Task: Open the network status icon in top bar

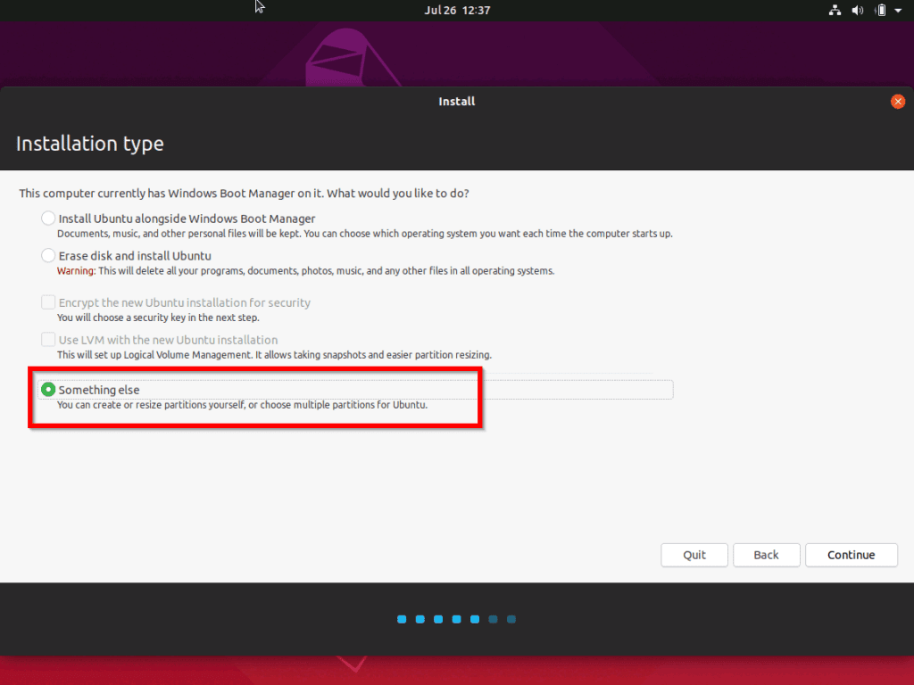Action: coord(835,11)
